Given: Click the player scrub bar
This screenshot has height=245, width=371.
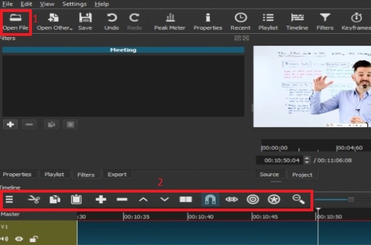Looking at the screenshot, I should (x=316, y=146).
